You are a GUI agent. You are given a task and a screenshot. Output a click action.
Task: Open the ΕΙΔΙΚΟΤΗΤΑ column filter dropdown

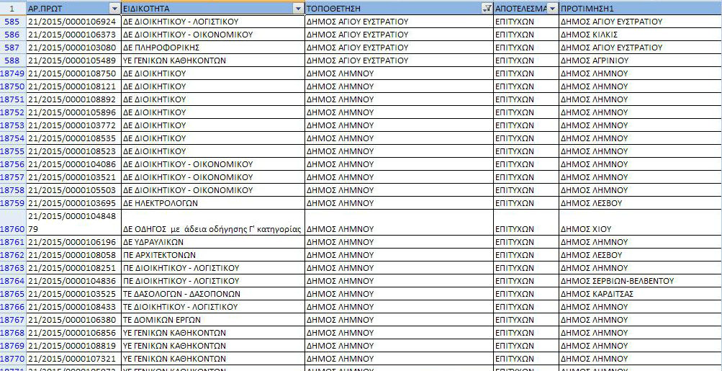click(298, 8)
